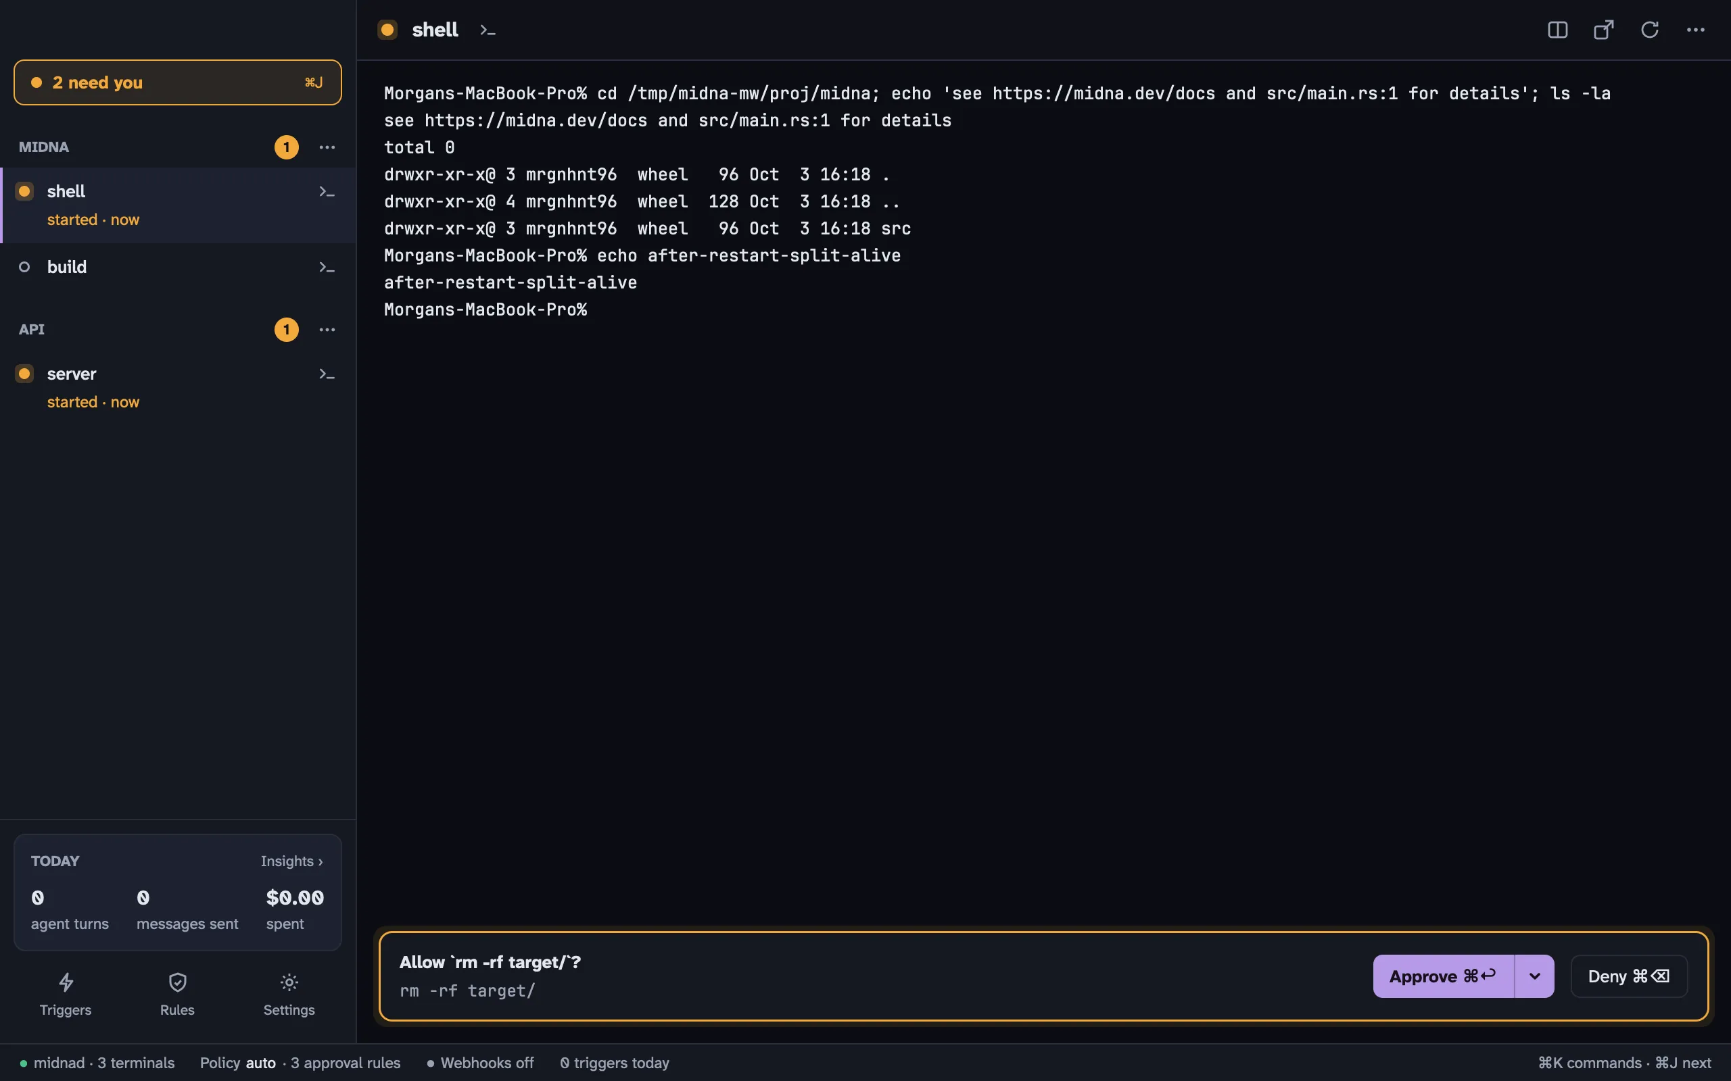
Task: Click the shell status dot in header
Action: point(387,30)
